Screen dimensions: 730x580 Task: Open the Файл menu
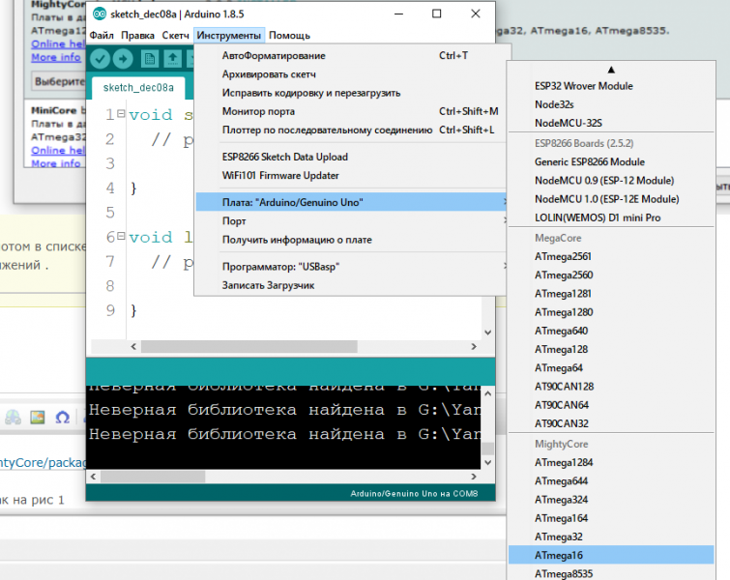(102, 36)
